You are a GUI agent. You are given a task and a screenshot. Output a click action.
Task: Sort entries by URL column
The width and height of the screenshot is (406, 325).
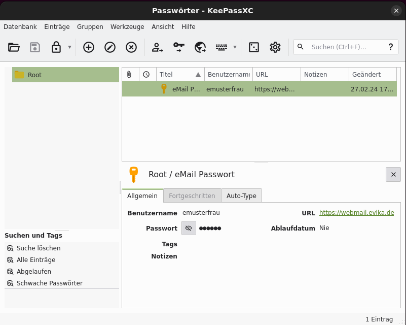click(277, 75)
